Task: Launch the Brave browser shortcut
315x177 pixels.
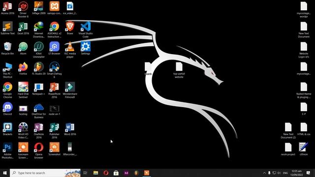Action: (70, 28)
